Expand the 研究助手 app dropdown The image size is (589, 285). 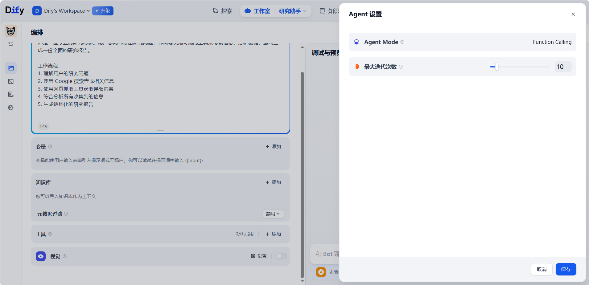coord(292,11)
